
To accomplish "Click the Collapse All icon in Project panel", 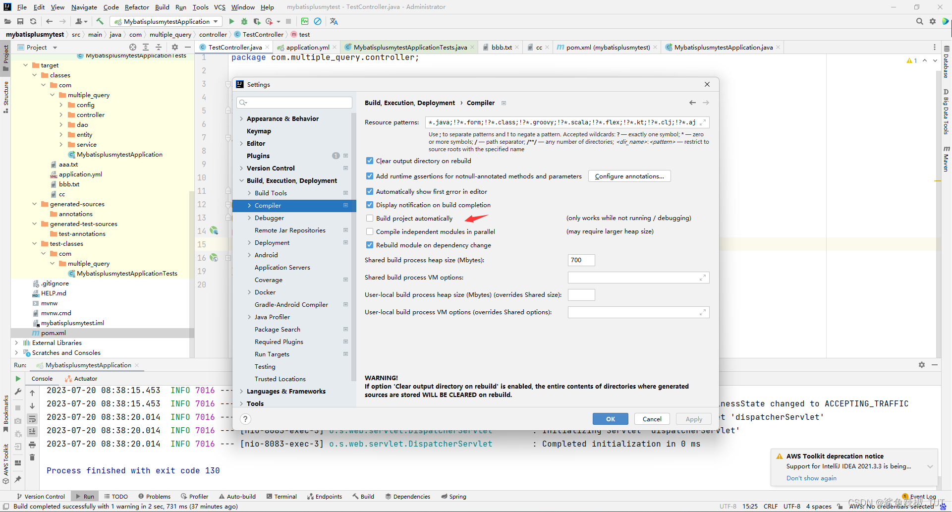I will (159, 47).
